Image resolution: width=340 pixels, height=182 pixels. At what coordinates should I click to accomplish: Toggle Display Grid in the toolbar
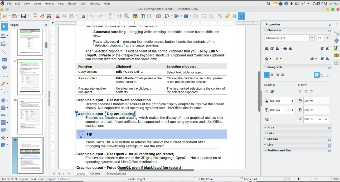112,16
